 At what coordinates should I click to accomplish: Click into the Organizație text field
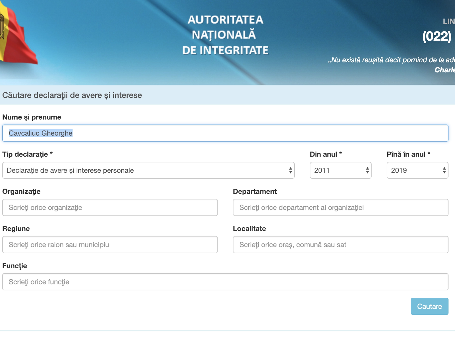click(x=110, y=207)
